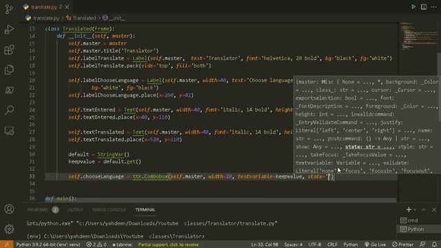Click in the terminal prompt line
This screenshot has height=248, width=441.
coord(115,236)
